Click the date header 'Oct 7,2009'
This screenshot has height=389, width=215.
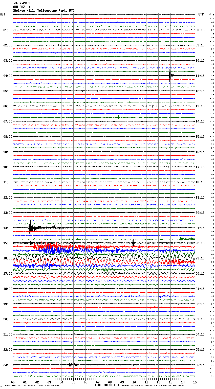[x=21, y=3]
